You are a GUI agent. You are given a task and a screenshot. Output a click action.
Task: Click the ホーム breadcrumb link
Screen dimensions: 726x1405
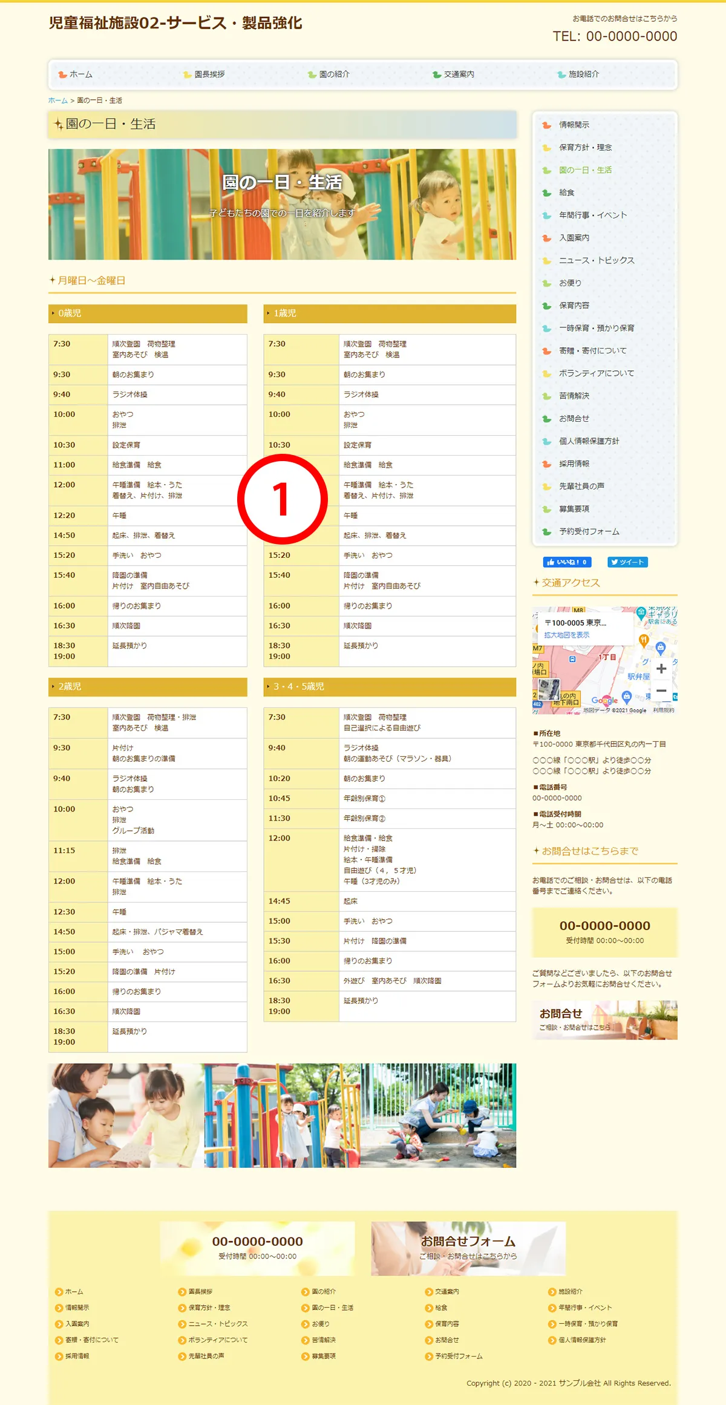58,100
